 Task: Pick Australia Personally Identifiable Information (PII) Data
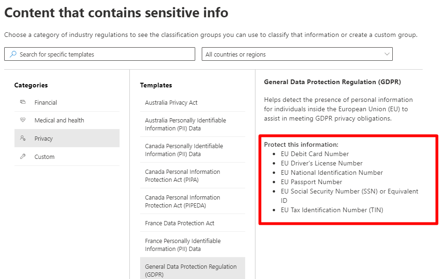click(185, 124)
